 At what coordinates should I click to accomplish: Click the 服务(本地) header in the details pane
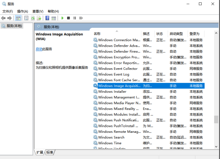point(51,27)
